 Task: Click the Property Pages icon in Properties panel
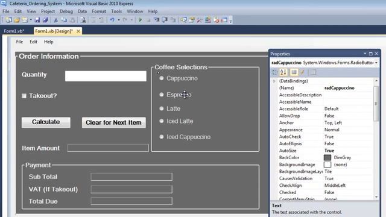[313, 72]
